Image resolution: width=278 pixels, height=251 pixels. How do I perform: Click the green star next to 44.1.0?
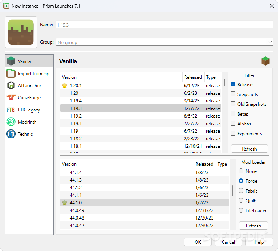[65, 203]
